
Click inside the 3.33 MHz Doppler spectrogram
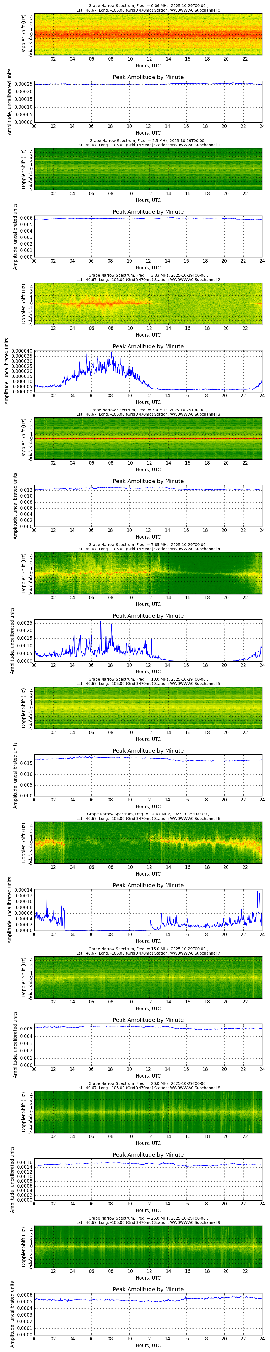(148, 303)
